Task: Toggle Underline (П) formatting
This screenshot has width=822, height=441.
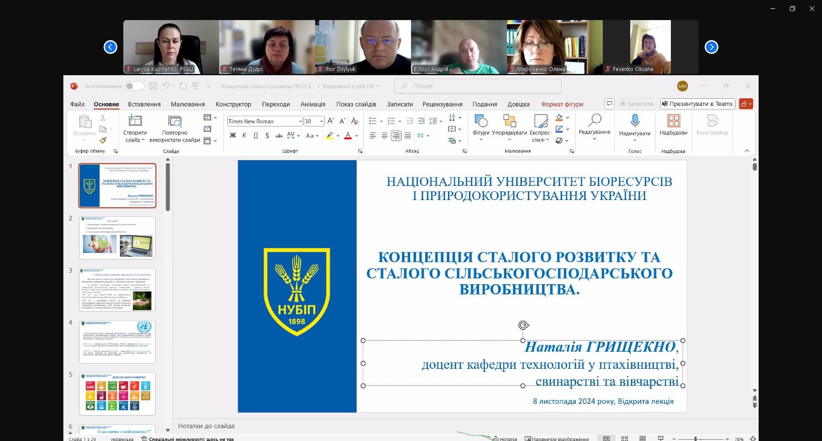Action: click(256, 135)
